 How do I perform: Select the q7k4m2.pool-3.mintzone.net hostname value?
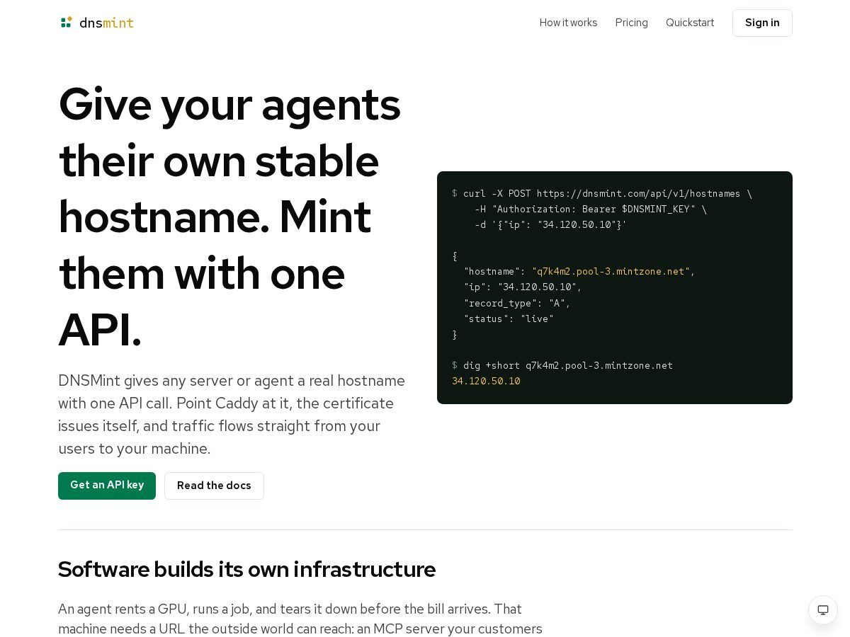point(611,272)
